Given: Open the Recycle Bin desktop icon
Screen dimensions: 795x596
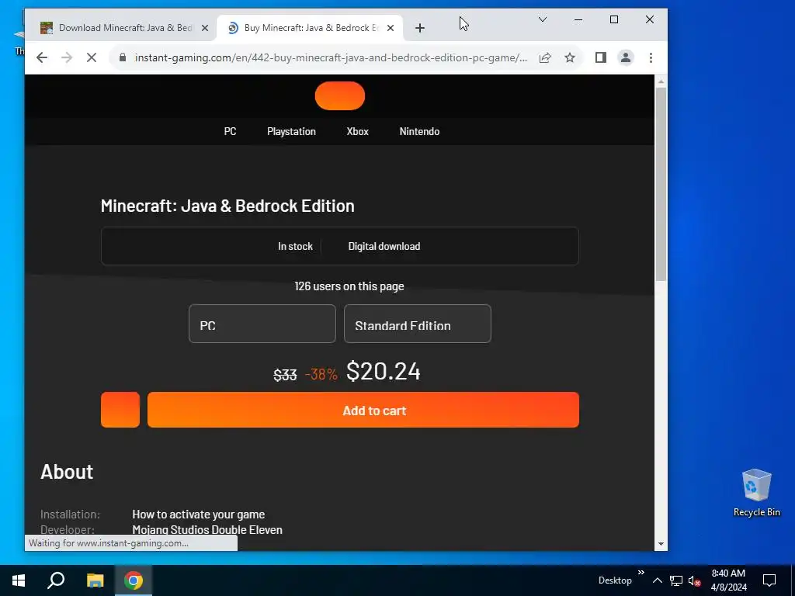Looking at the screenshot, I should (756, 492).
